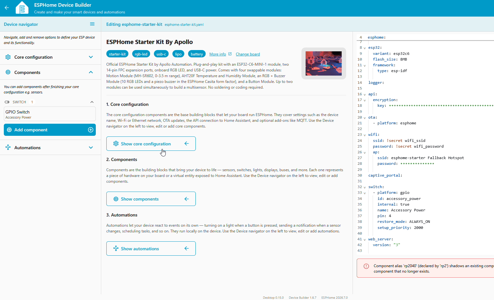Click the rgb-led tag
Screen dimensions: 494x300
141,54
